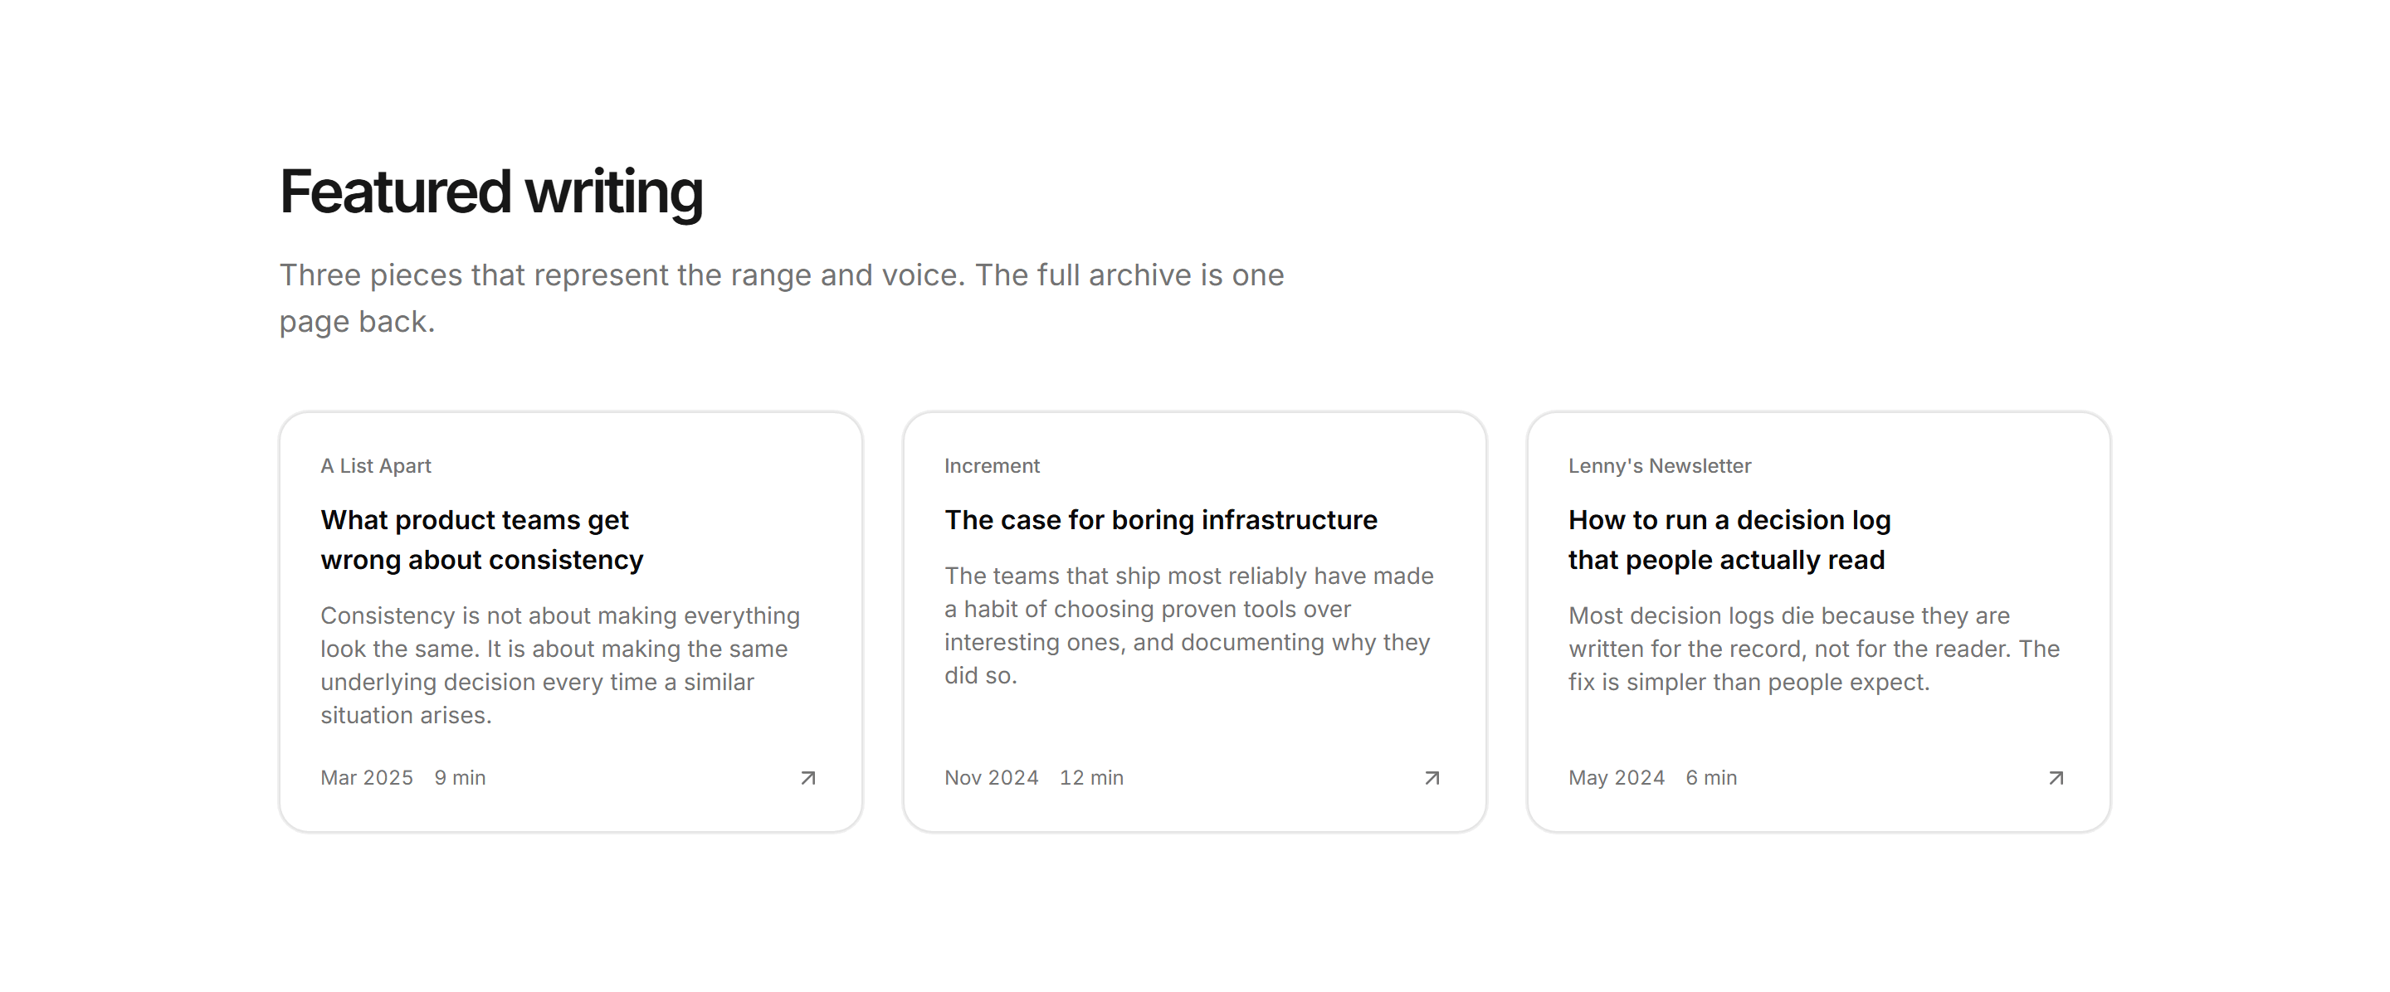Click the '9 min' reading time

coord(461,778)
